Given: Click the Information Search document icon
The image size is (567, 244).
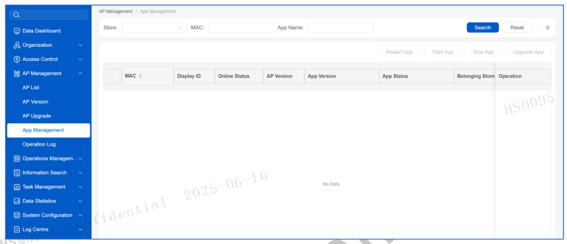Looking at the screenshot, I should (17, 173).
